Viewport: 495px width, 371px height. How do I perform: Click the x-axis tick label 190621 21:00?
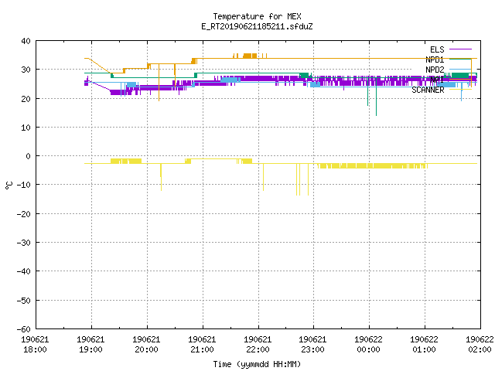point(202,344)
